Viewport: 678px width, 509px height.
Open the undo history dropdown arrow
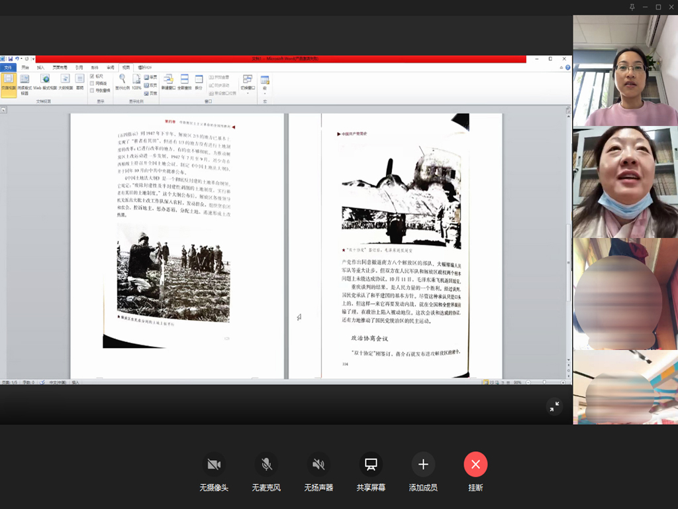coord(22,59)
